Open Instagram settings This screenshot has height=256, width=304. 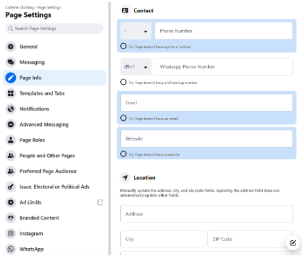pyautogui.click(x=54, y=234)
